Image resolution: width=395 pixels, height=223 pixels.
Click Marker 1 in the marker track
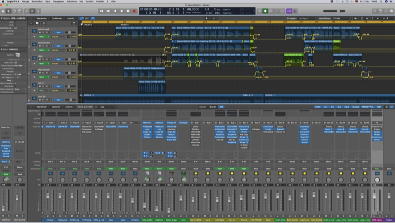point(88,25)
